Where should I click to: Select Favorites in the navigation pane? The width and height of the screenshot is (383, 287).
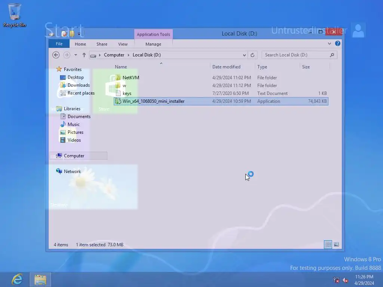click(73, 70)
